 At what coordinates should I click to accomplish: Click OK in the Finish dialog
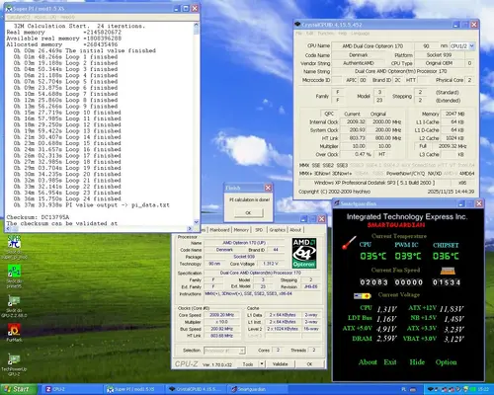click(x=249, y=213)
